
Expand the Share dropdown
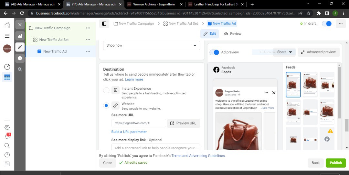point(284,52)
